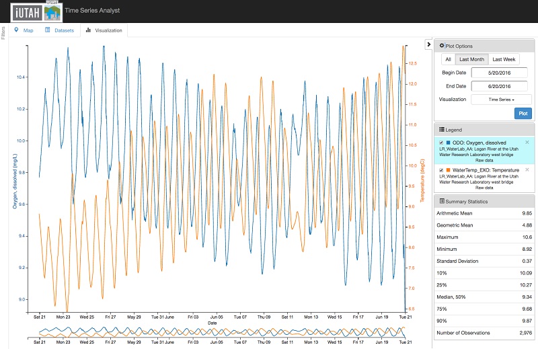The image size is (538, 349).
Task: Click the Median, 50% row label
Action: (451, 297)
